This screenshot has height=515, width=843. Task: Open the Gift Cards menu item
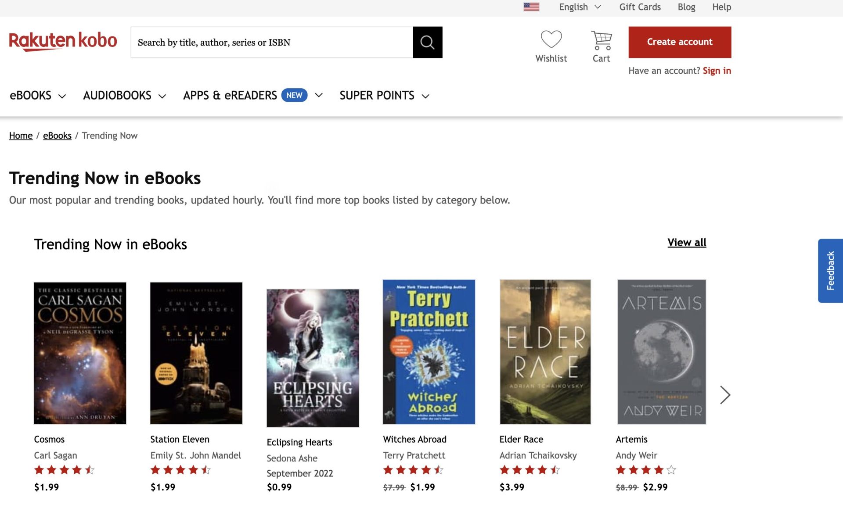[640, 7]
